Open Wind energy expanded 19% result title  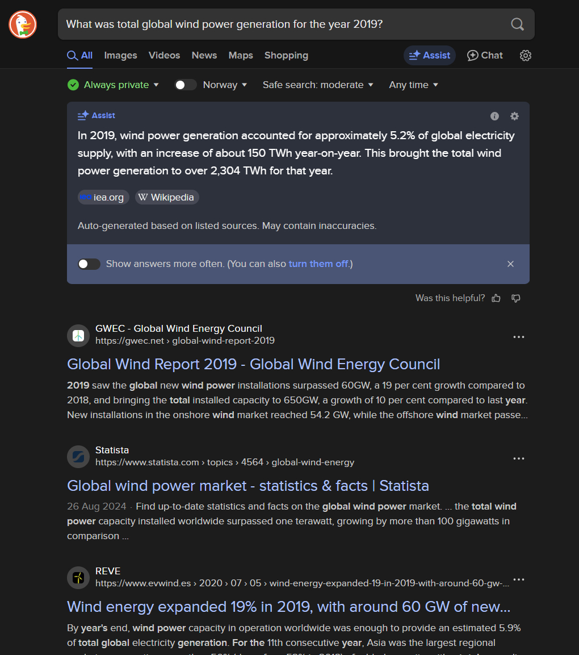click(289, 607)
